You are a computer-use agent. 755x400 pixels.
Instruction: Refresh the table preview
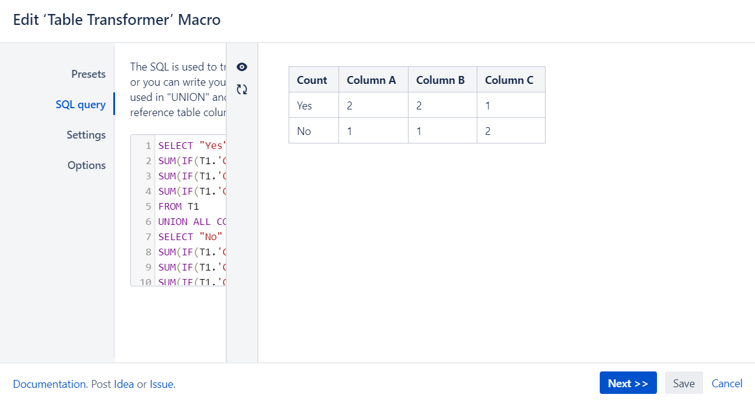click(x=242, y=89)
